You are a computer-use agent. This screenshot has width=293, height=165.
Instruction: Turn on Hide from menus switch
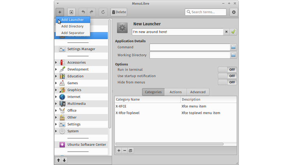coord(227,82)
